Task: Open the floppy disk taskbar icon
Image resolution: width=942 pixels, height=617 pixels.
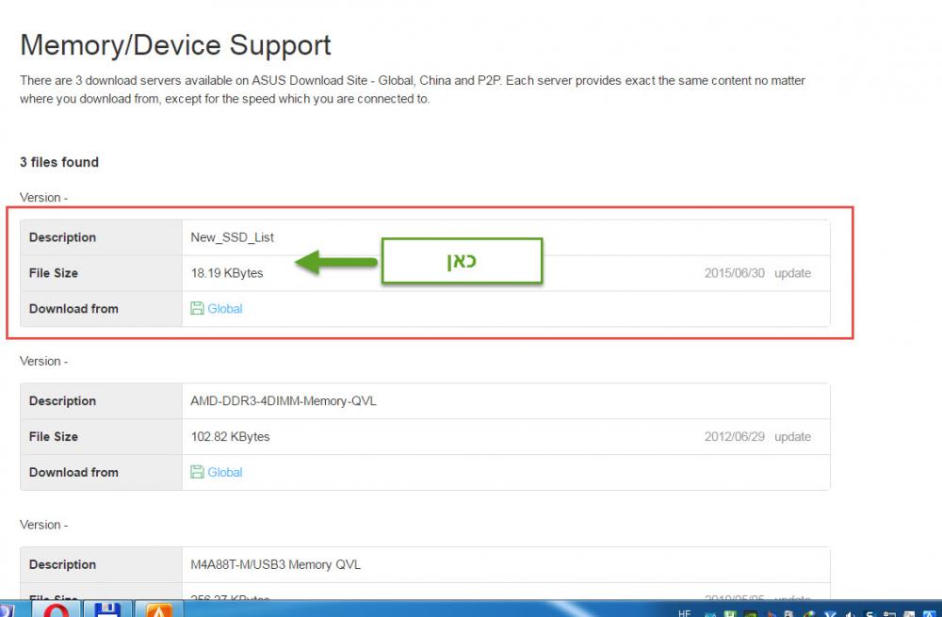Action: point(107,609)
